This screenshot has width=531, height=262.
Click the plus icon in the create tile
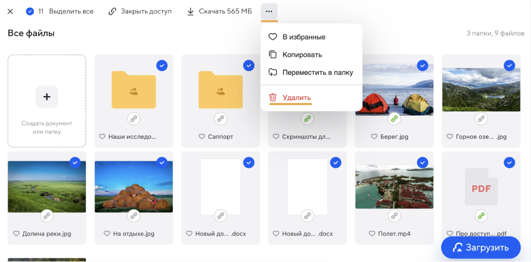click(47, 97)
